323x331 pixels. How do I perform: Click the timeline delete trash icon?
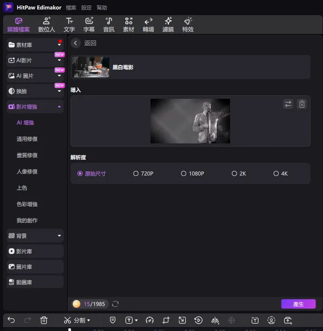click(x=44, y=320)
